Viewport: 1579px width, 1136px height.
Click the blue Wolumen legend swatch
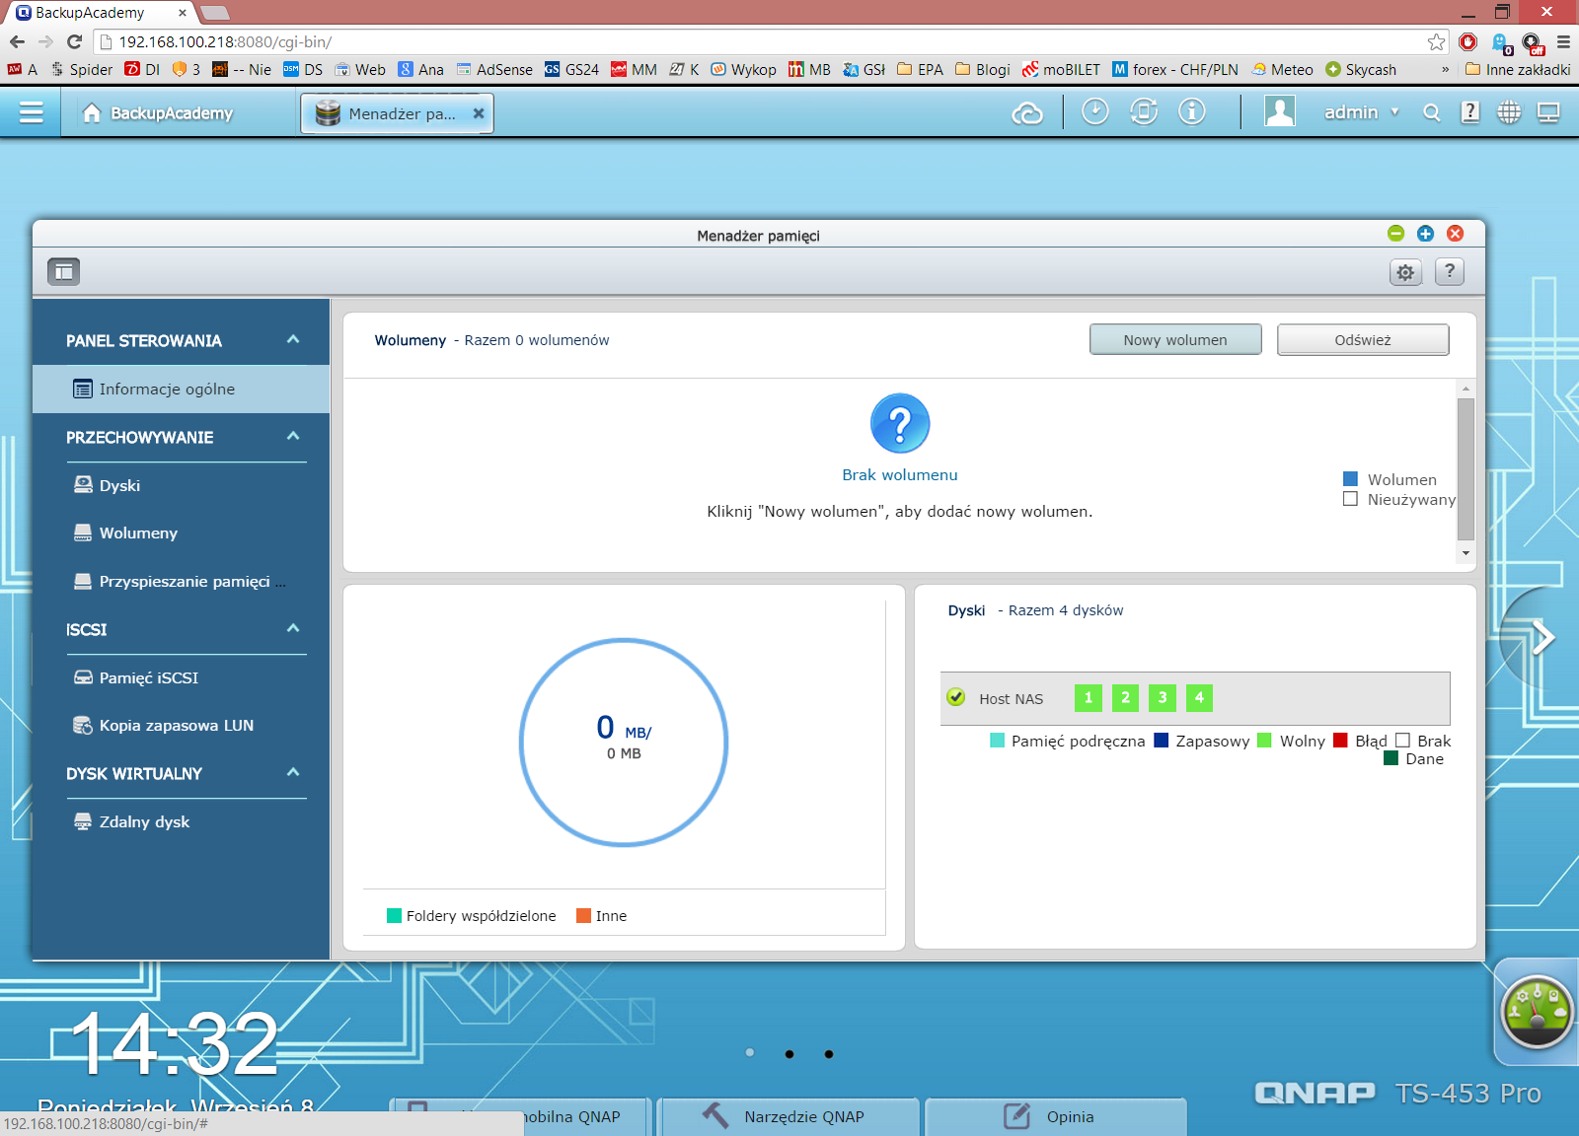point(1350,479)
